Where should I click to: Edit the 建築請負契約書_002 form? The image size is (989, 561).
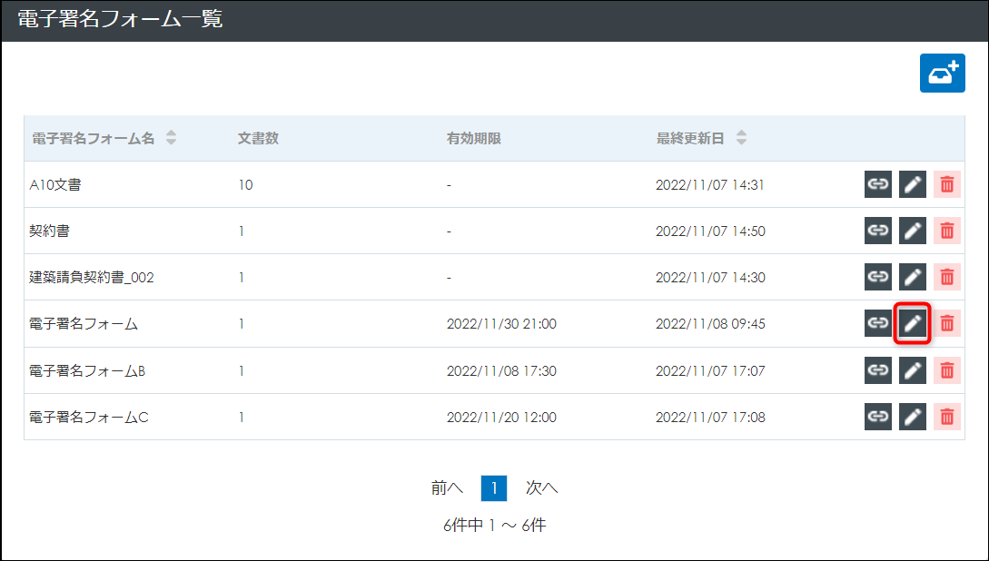pyautogui.click(x=913, y=277)
